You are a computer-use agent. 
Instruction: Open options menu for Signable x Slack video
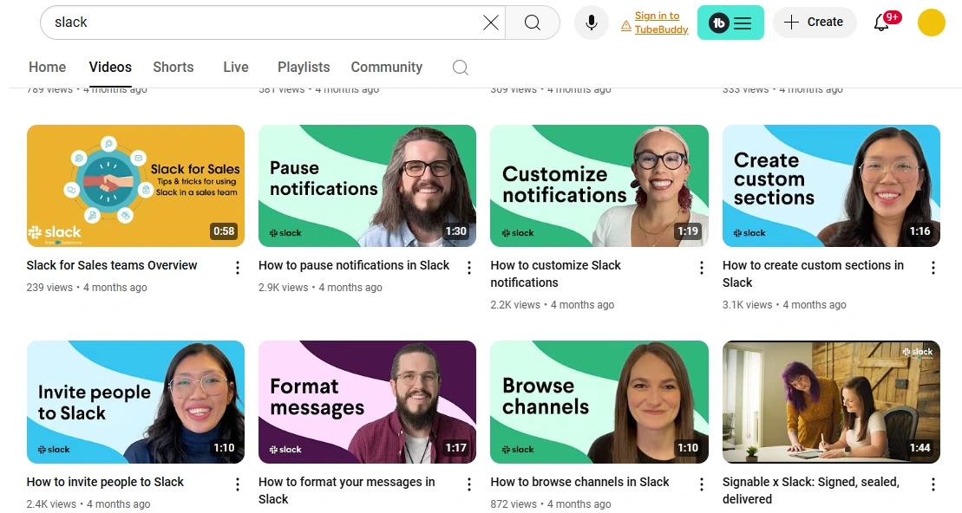pyautogui.click(x=933, y=484)
